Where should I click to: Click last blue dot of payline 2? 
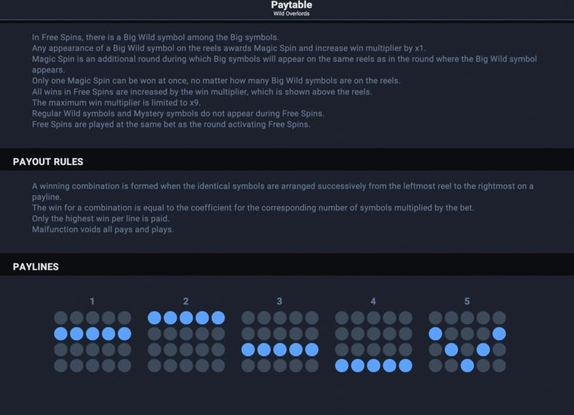tap(218, 318)
